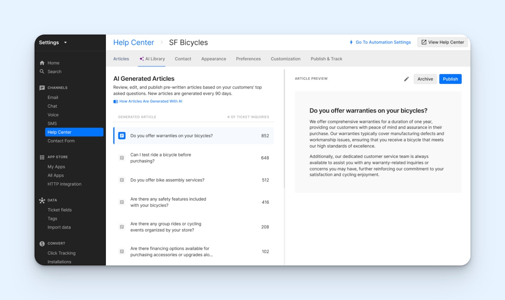This screenshot has width=505, height=300.
Task: Click the document icon beside the test ride article
Action: (x=122, y=158)
